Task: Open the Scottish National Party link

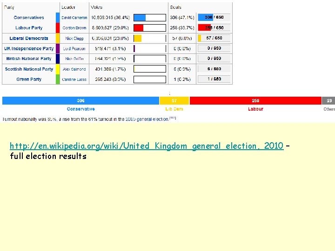Action: pyautogui.click(x=29, y=69)
